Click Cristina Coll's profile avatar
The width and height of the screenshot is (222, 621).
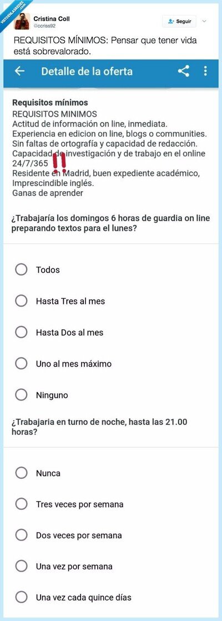point(22,22)
